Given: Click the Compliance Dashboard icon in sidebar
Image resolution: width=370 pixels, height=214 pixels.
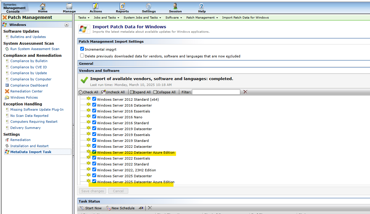Looking at the screenshot, I should pyautogui.click(x=7, y=85).
